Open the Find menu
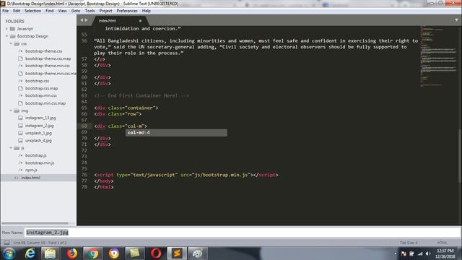Screen dimensions: 462x260 (x=50, y=11)
